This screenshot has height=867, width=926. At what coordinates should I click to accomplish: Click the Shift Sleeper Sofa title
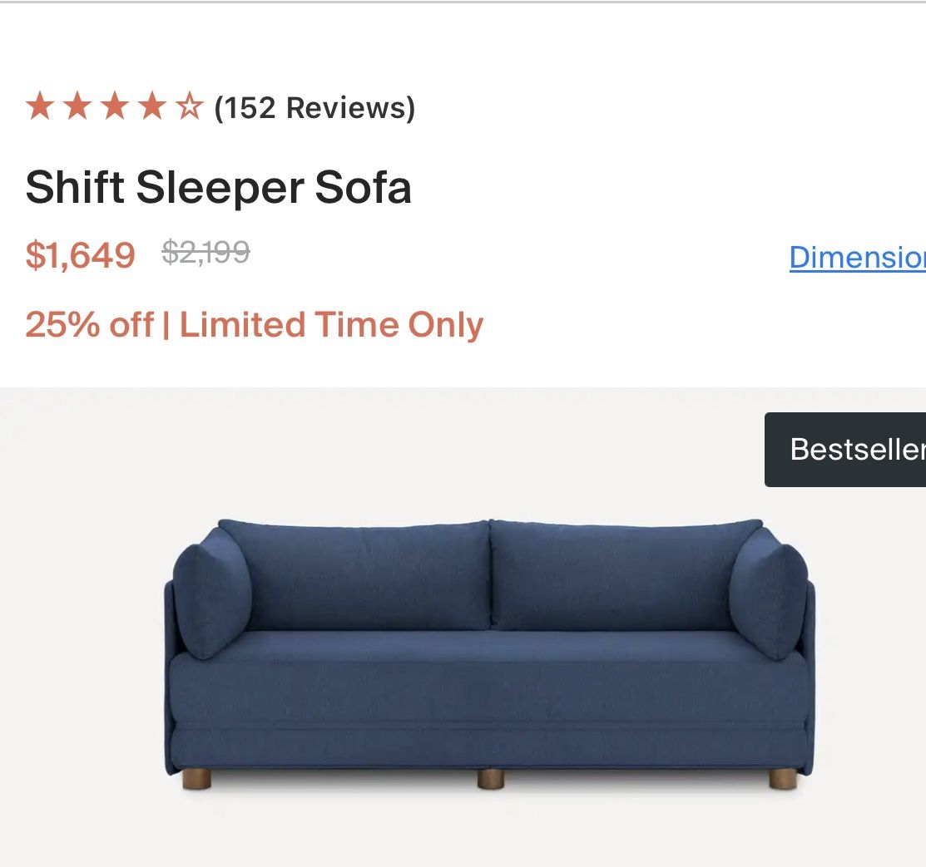219,188
